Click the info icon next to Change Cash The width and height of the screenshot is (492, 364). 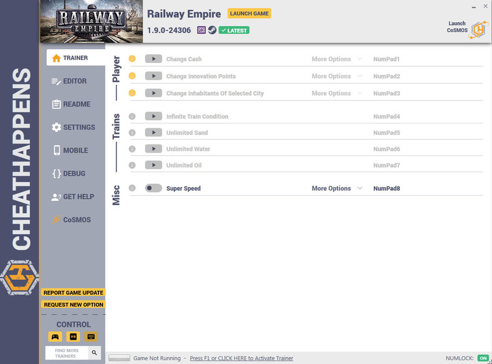pos(132,59)
